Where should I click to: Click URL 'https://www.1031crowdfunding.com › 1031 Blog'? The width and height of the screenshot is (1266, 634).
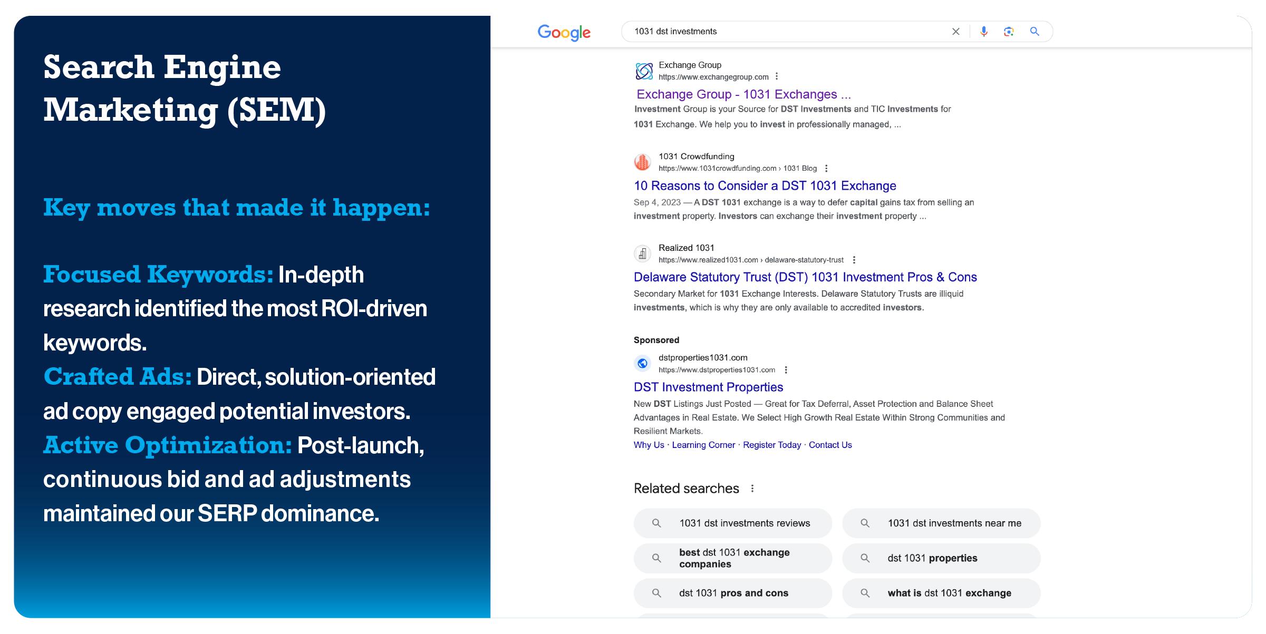[x=738, y=169]
